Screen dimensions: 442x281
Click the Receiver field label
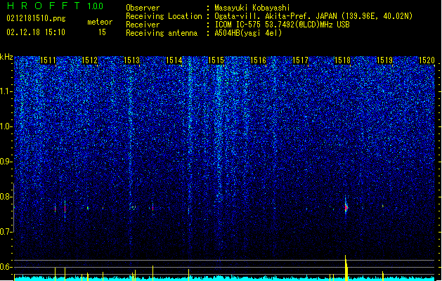click(x=143, y=25)
